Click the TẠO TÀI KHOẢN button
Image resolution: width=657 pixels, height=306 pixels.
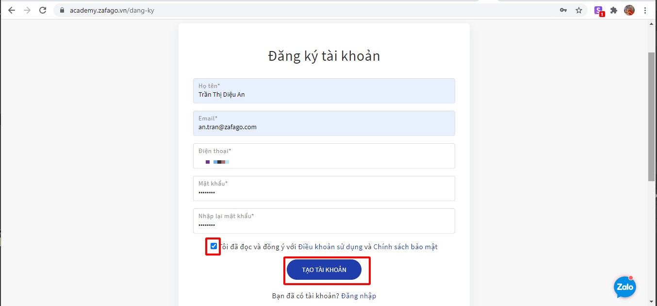pyautogui.click(x=324, y=270)
